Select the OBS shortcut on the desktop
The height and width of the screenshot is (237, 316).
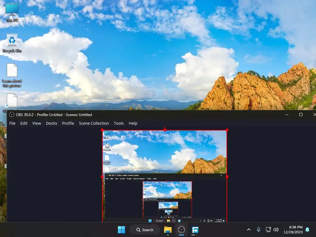tap(12, 102)
